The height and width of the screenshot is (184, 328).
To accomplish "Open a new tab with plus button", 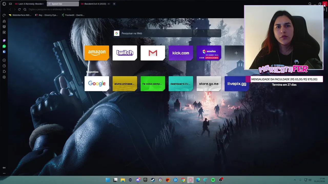I will pos(114,4).
